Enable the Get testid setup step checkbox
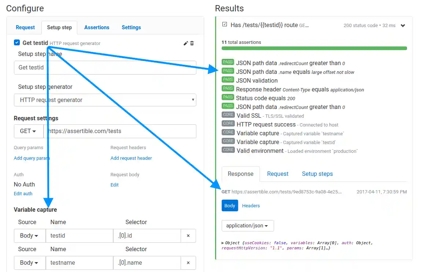This screenshot has height=272, width=421. click(16, 42)
